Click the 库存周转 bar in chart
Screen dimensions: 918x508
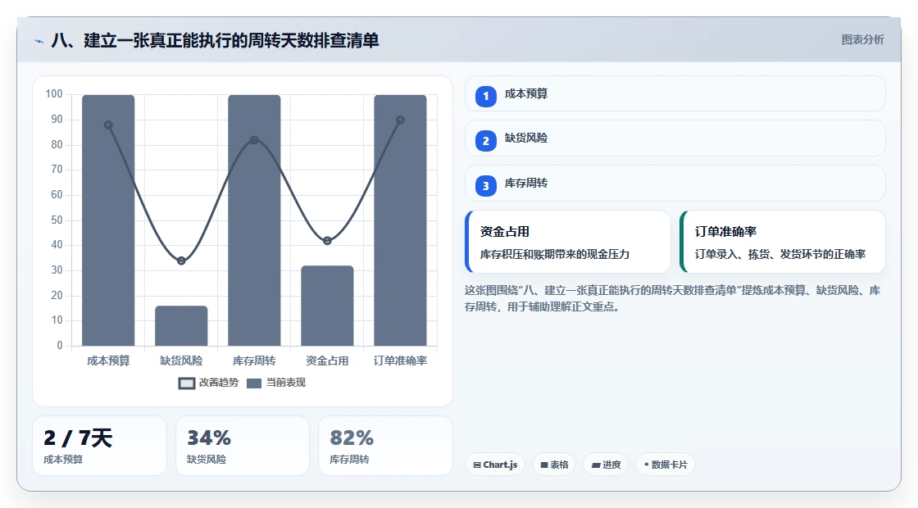point(254,220)
